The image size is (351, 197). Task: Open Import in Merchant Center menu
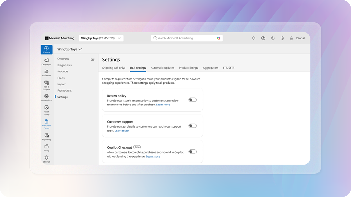[61, 84]
